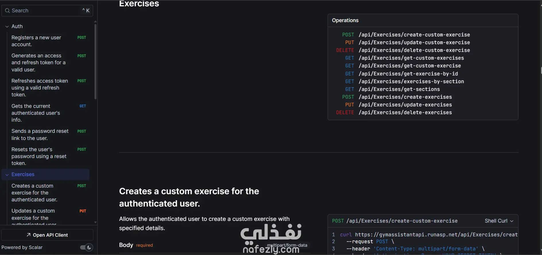Click the search magnifier icon
This screenshot has height=255, width=542.
(x=7, y=11)
